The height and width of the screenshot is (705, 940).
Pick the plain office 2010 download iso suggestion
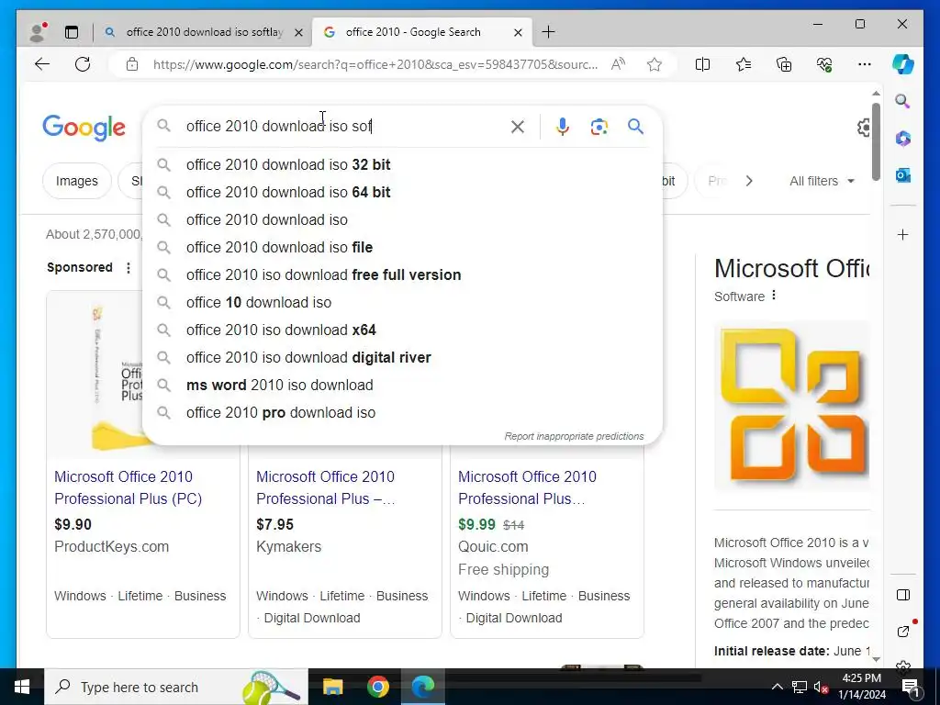pos(402,220)
